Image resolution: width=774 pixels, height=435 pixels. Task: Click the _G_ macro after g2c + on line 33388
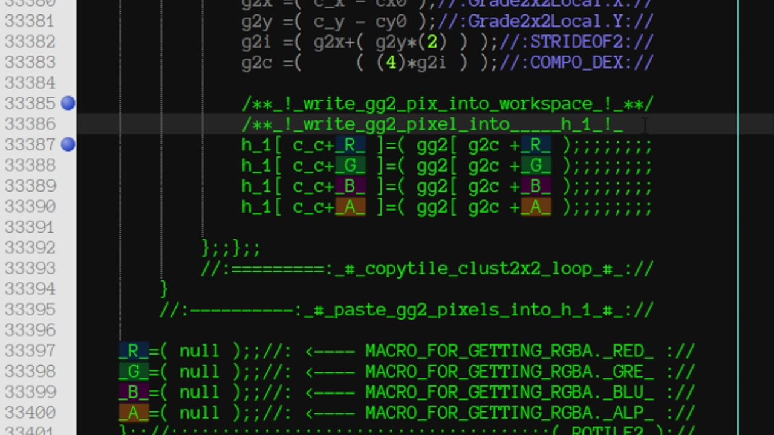(x=536, y=166)
